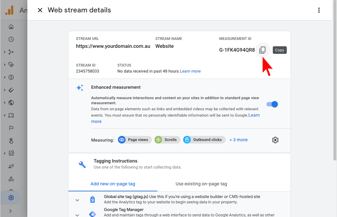Click the Page views measuring chip

[x=135, y=140]
